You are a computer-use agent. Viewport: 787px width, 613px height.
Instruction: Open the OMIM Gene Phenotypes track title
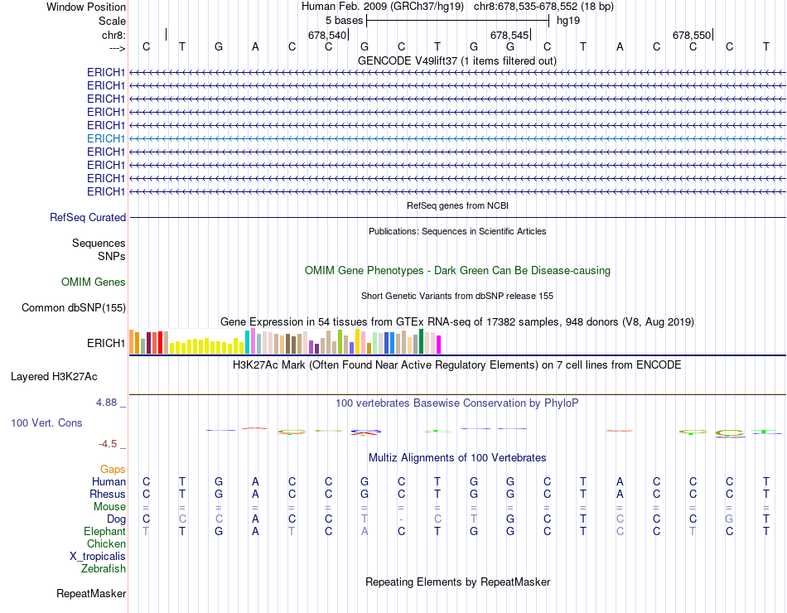click(x=457, y=271)
